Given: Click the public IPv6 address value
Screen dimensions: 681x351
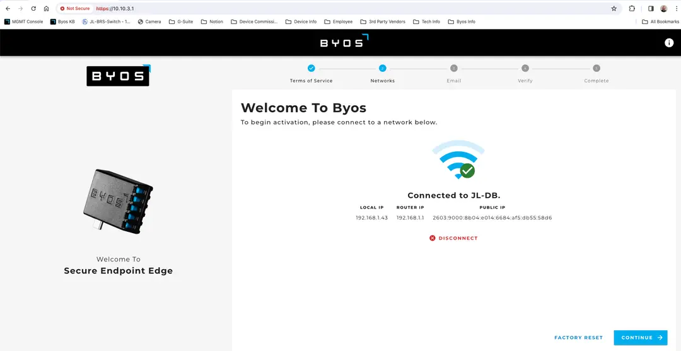Looking at the screenshot, I should coord(492,218).
